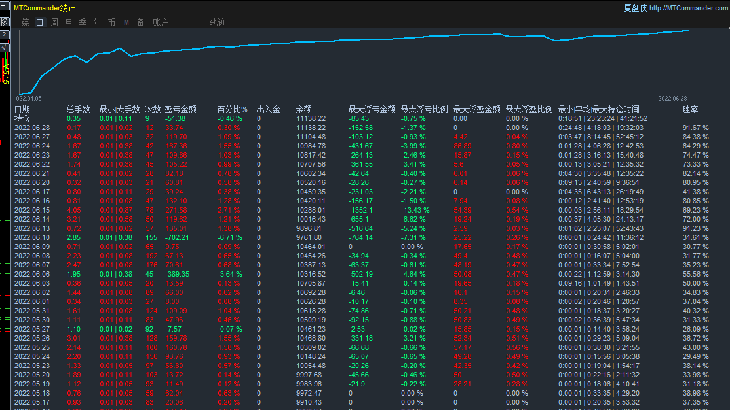Switch to the 月 monthly statistics tab
The width and height of the screenshot is (730, 410).
(68, 22)
